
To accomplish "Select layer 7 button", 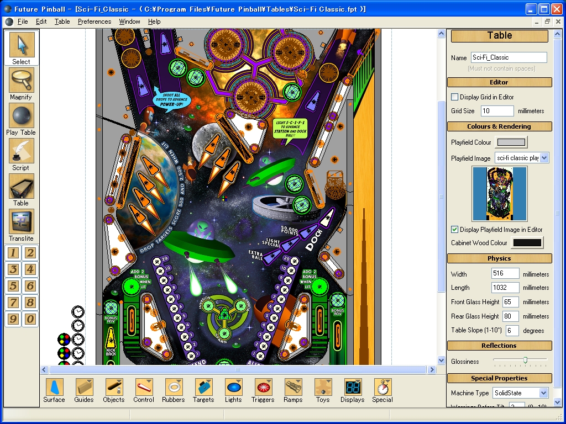I will tap(13, 303).
